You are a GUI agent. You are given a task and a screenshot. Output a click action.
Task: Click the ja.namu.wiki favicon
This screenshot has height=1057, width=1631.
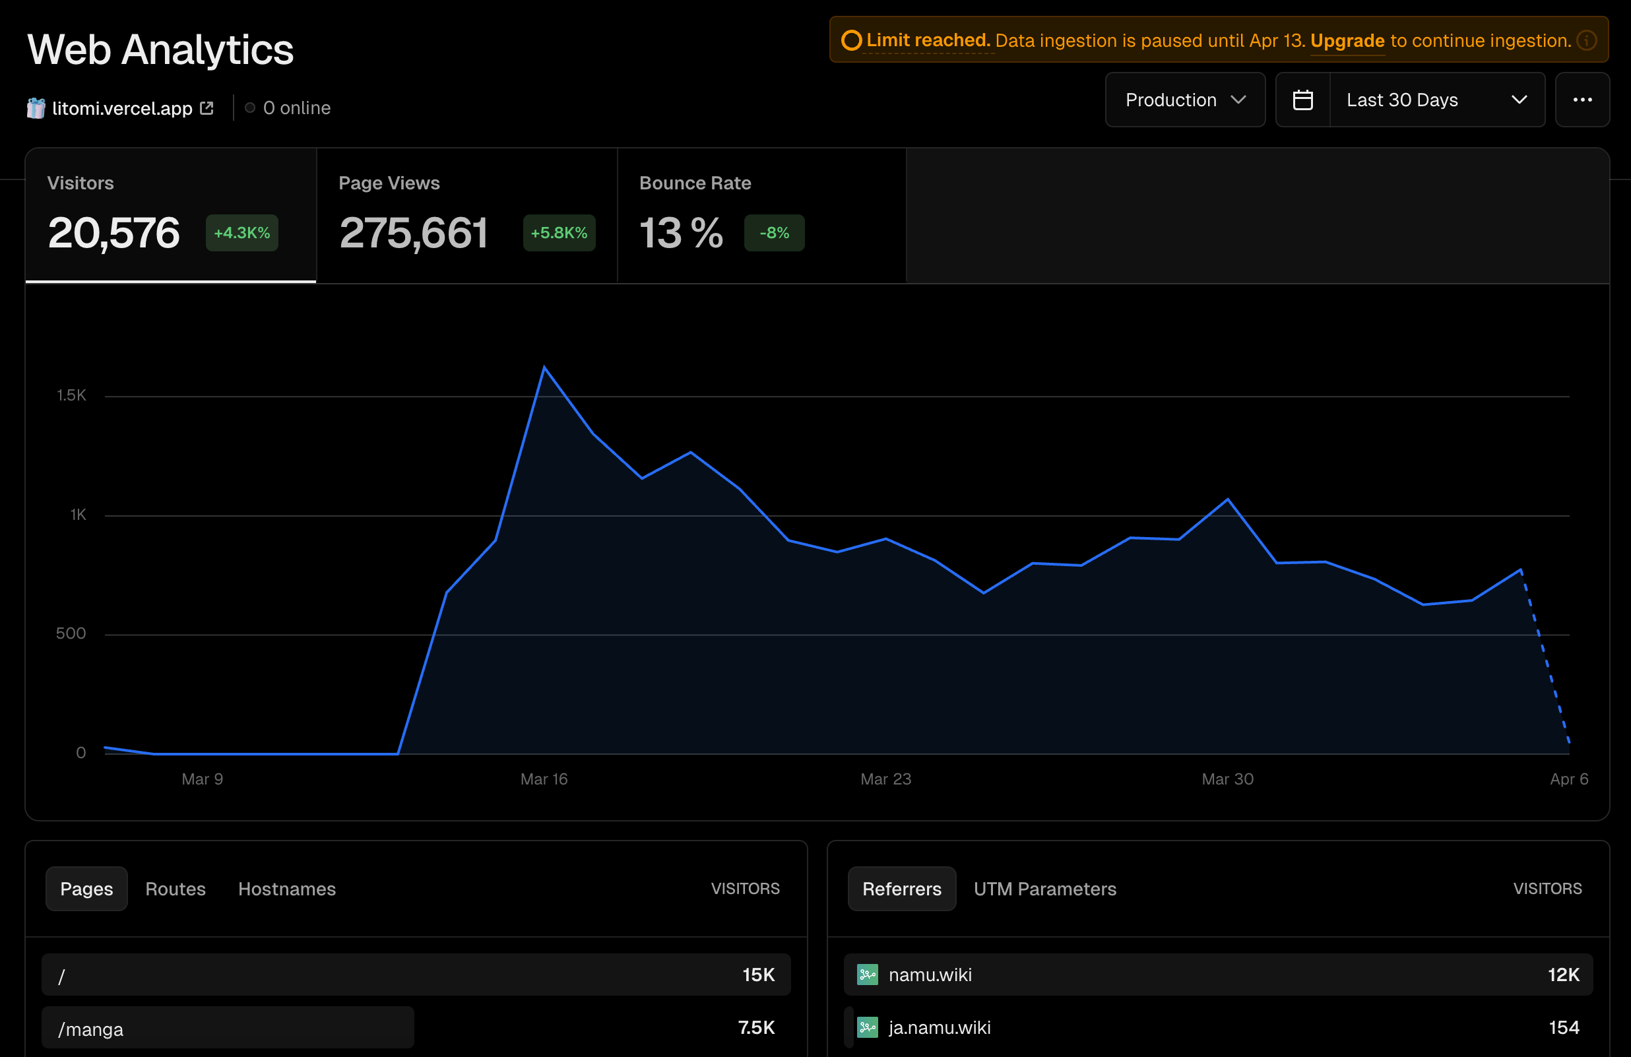868,1027
